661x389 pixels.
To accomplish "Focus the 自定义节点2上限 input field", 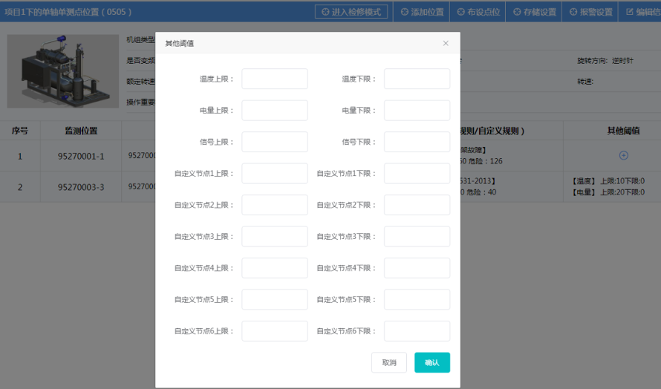I will (275, 205).
